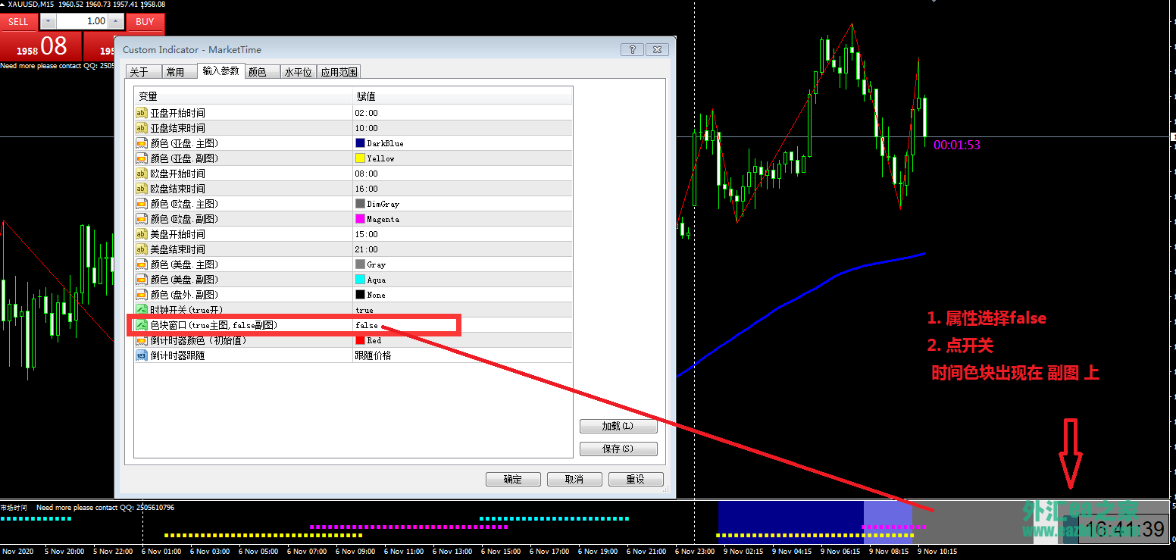
Task: Click the 市场时间 subwindow label
Action: click(14, 508)
